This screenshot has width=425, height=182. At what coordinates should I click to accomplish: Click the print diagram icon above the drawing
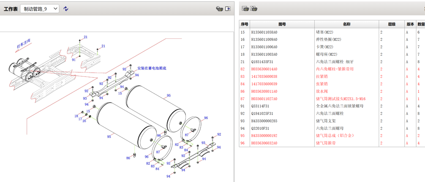coord(219,9)
